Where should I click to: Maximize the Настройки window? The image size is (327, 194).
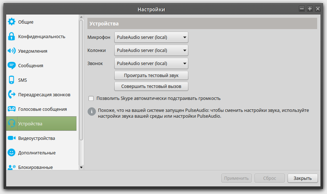click(310, 9)
